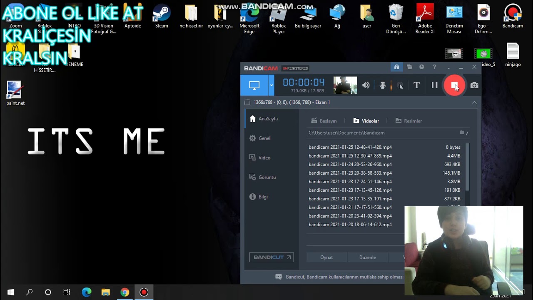Switch to the Başlayın tab
The image size is (533, 300).
pos(324,121)
